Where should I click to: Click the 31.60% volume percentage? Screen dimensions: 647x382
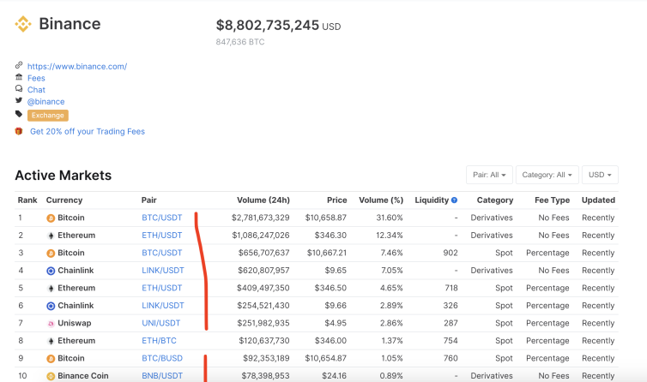point(389,218)
